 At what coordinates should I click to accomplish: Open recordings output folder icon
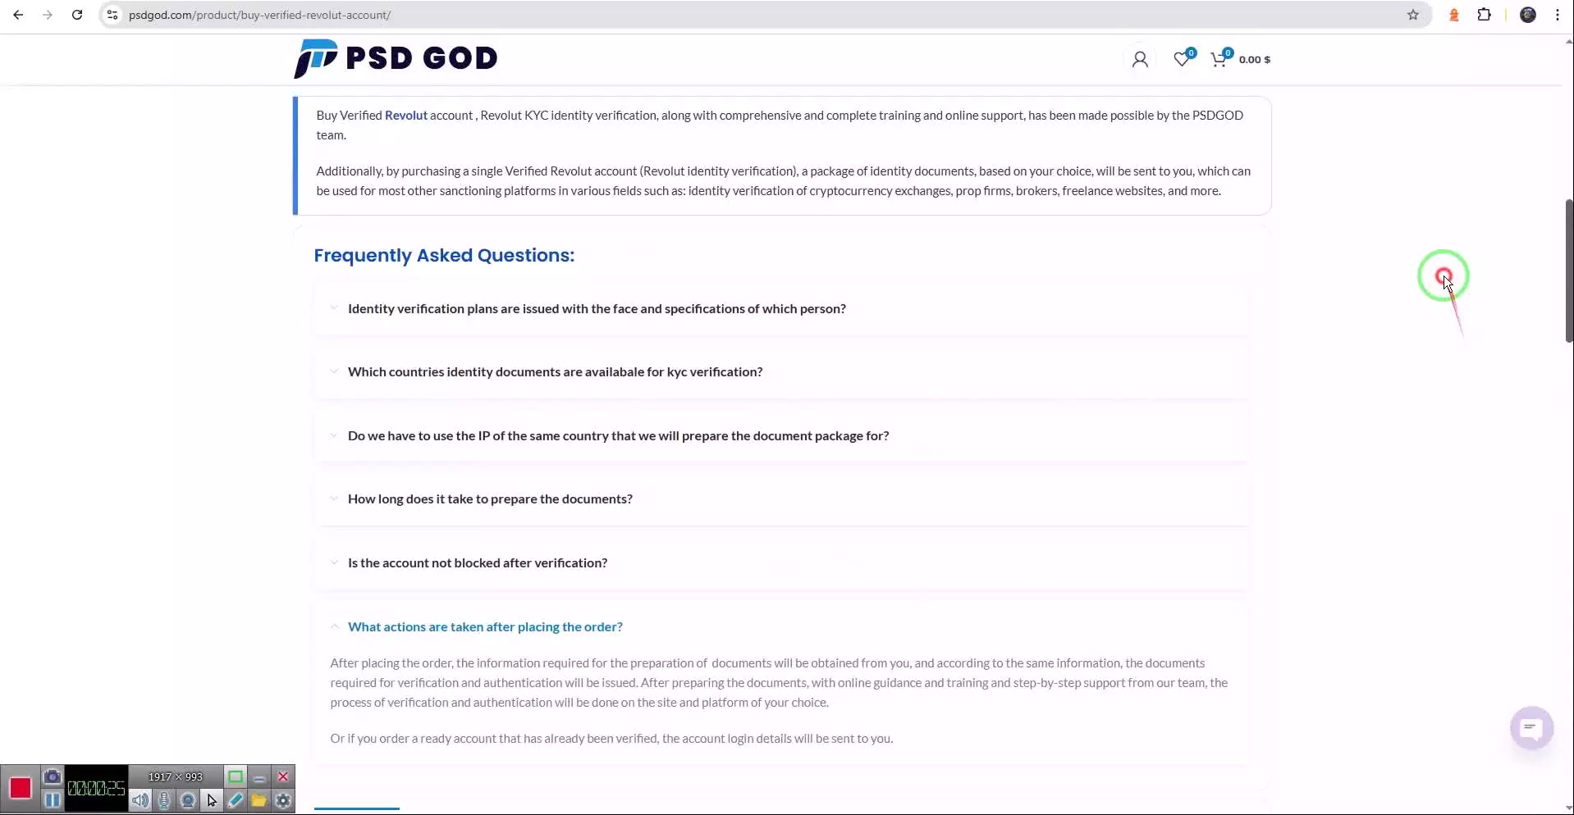point(259,800)
